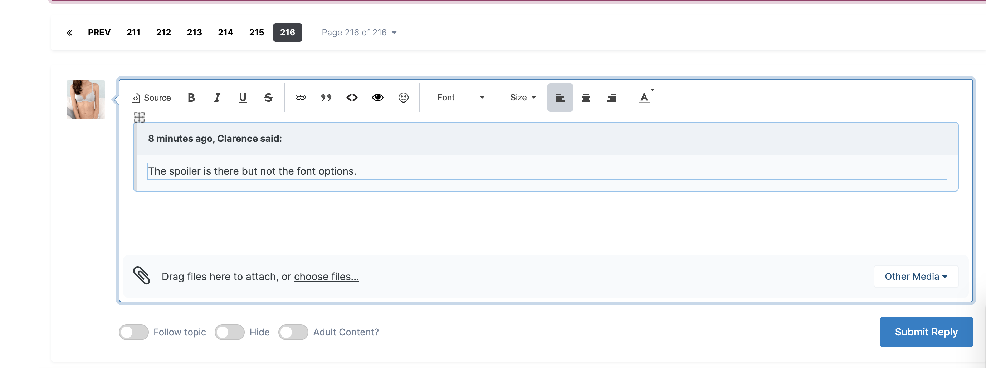
Task: Toggle strikethrough formatting
Action: 268,98
